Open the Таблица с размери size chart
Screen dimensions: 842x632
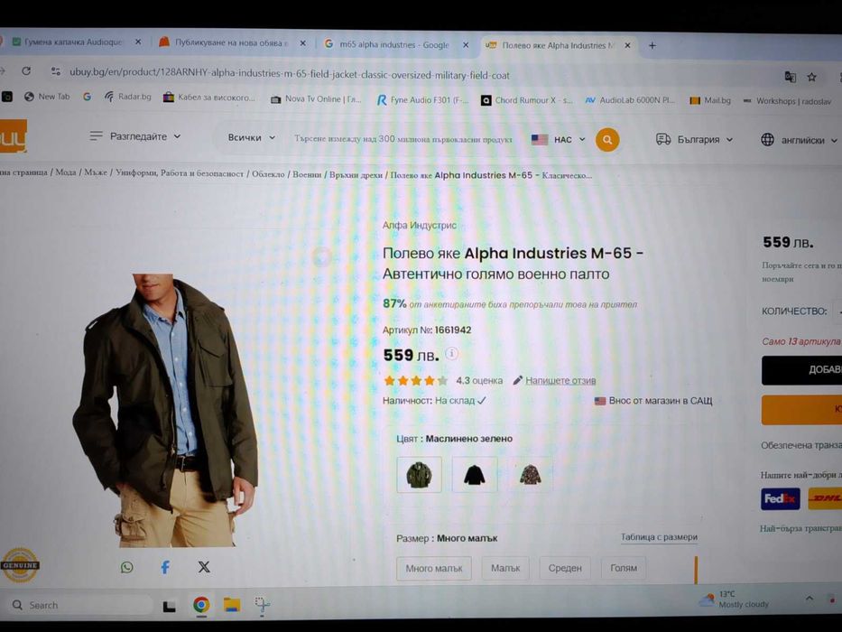659,537
